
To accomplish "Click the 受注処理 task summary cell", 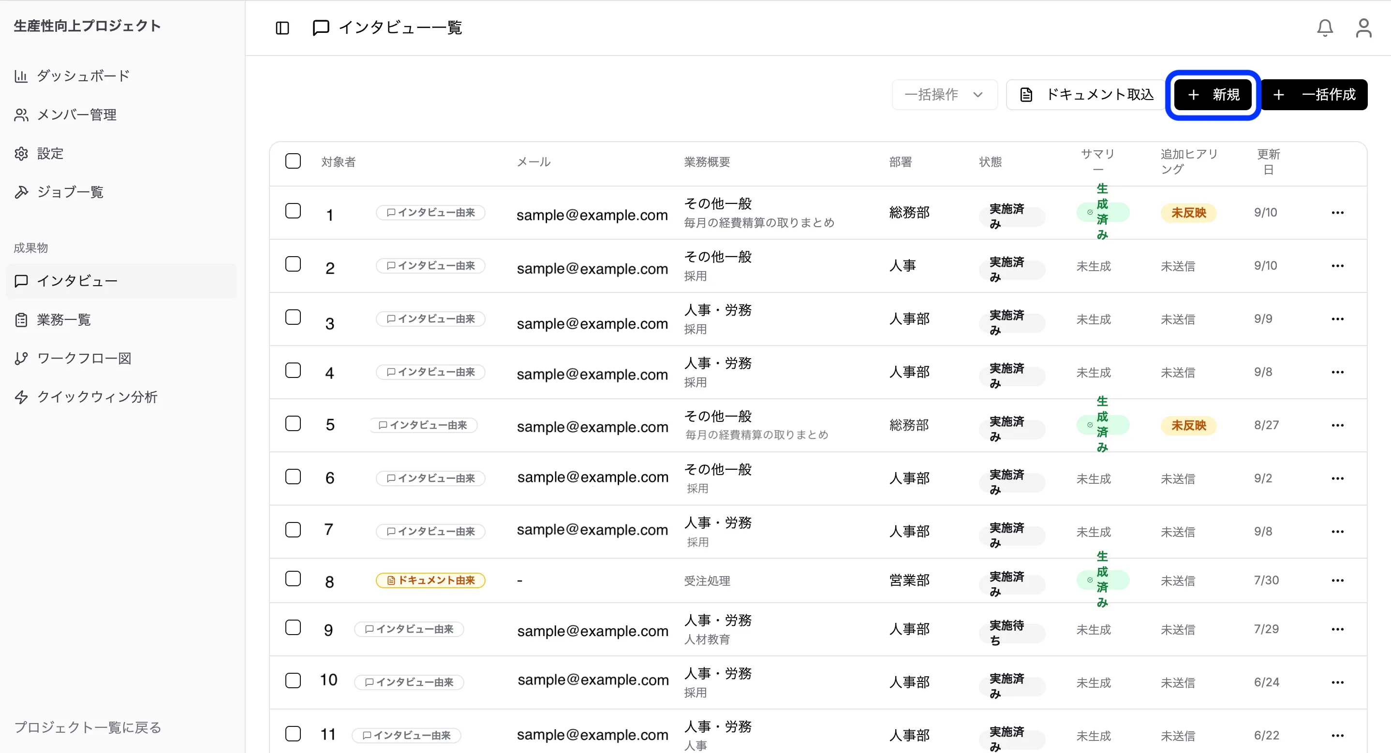I will [x=707, y=581].
